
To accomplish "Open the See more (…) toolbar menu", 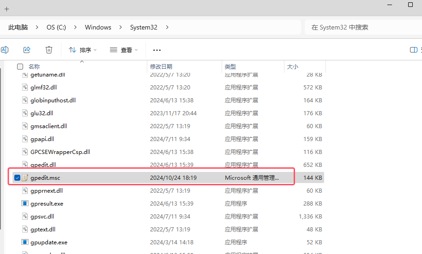I will [x=157, y=50].
